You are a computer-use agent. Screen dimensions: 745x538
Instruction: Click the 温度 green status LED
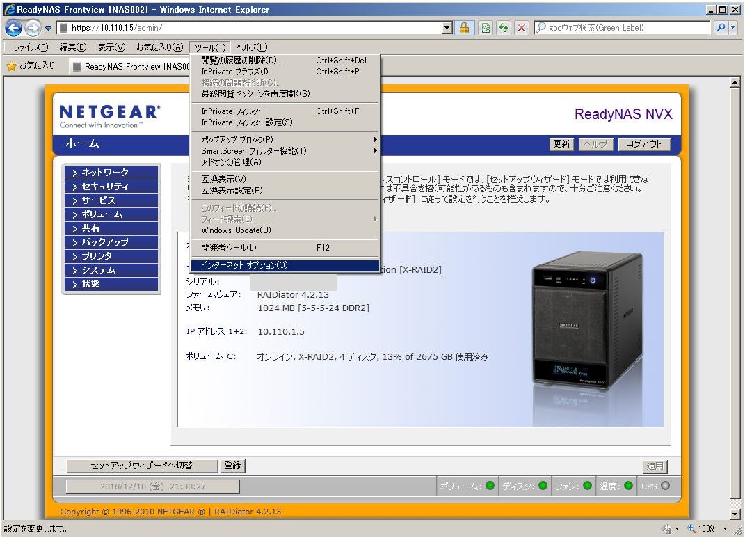628,486
